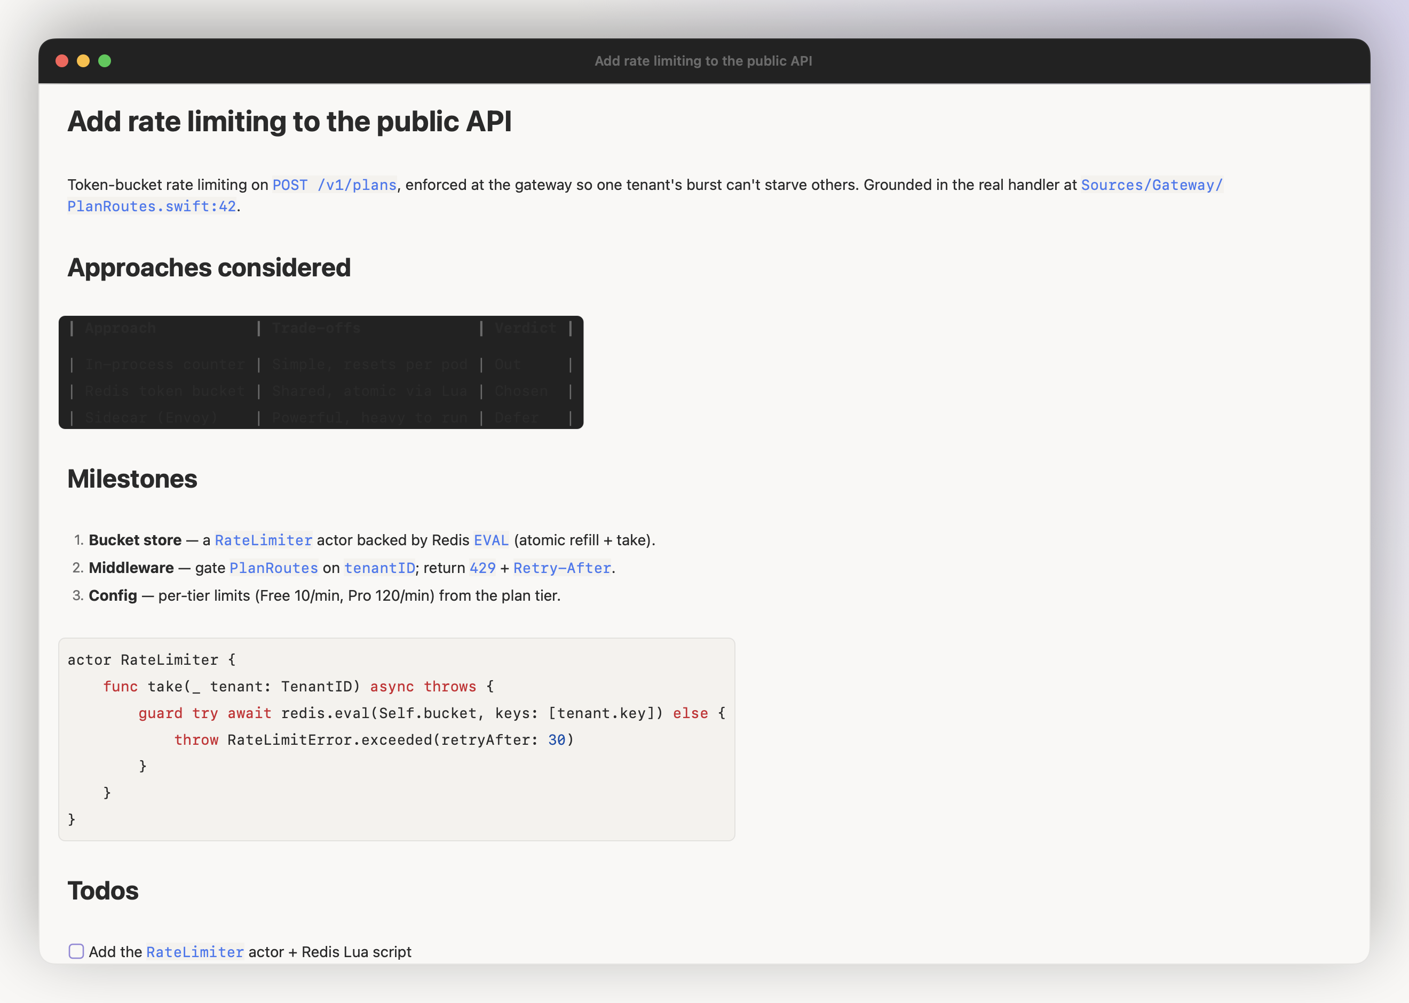This screenshot has width=1409, height=1003.
Task: Click the 'Milestones' heading
Action: point(132,479)
